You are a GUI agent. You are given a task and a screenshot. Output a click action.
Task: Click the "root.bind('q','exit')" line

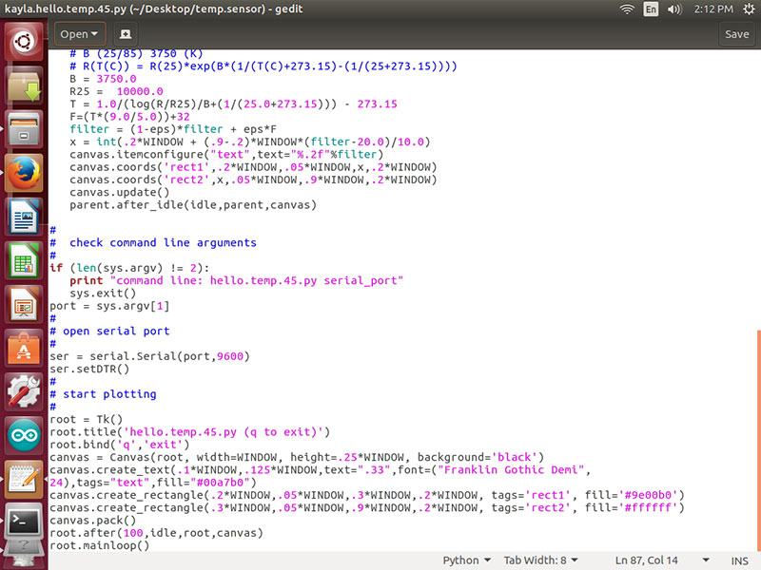pos(120,444)
